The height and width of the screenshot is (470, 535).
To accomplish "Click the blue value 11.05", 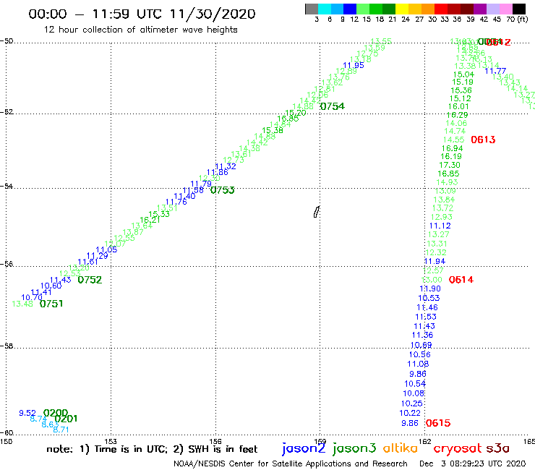I will [106, 249].
